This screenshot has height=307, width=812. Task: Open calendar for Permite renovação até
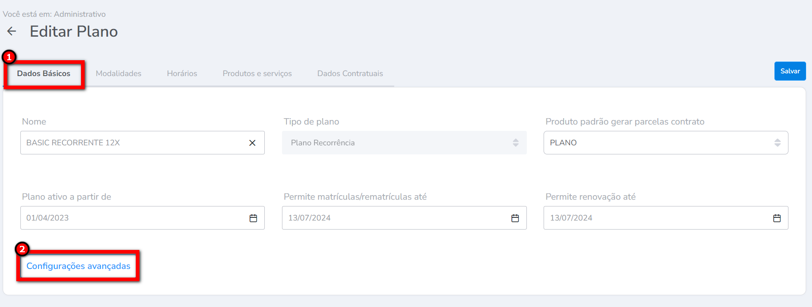(x=777, y=218)
